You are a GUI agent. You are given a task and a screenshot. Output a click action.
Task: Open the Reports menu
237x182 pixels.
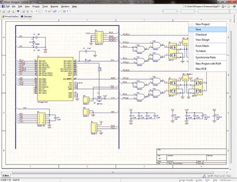54,7
